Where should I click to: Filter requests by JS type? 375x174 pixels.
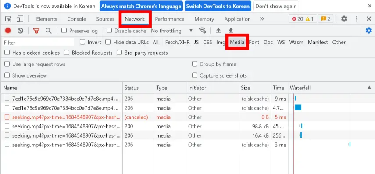click(x=196, y=43)
